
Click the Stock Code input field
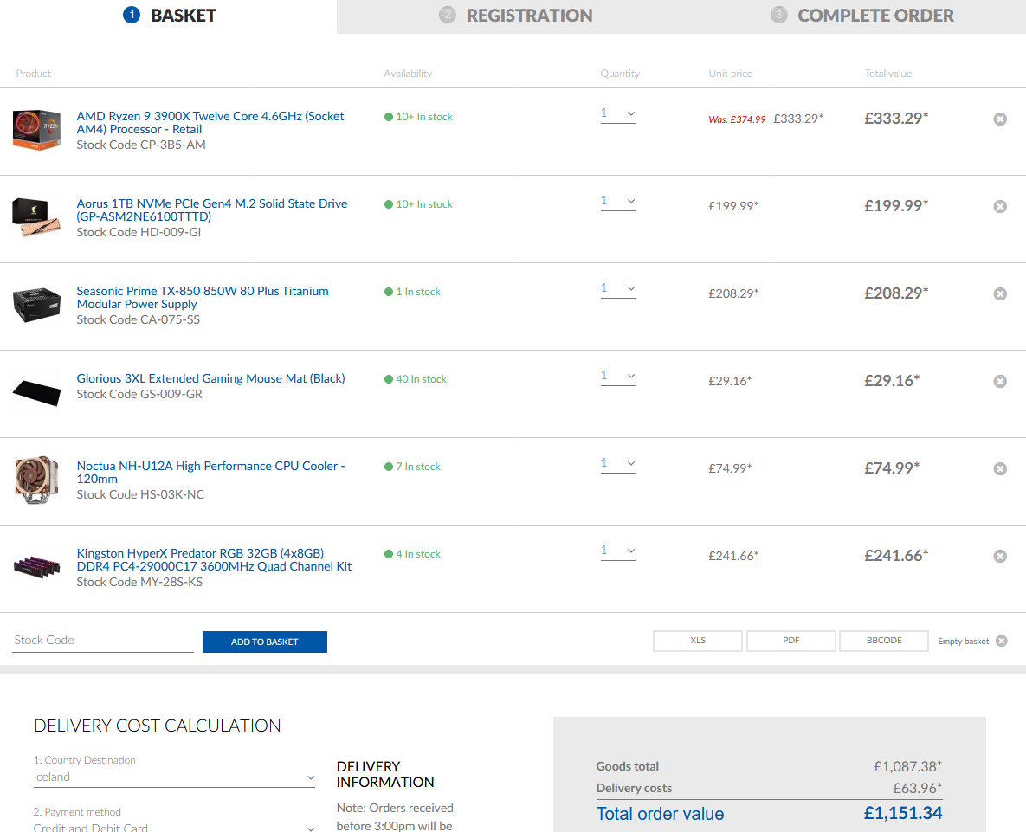point(103,641)
